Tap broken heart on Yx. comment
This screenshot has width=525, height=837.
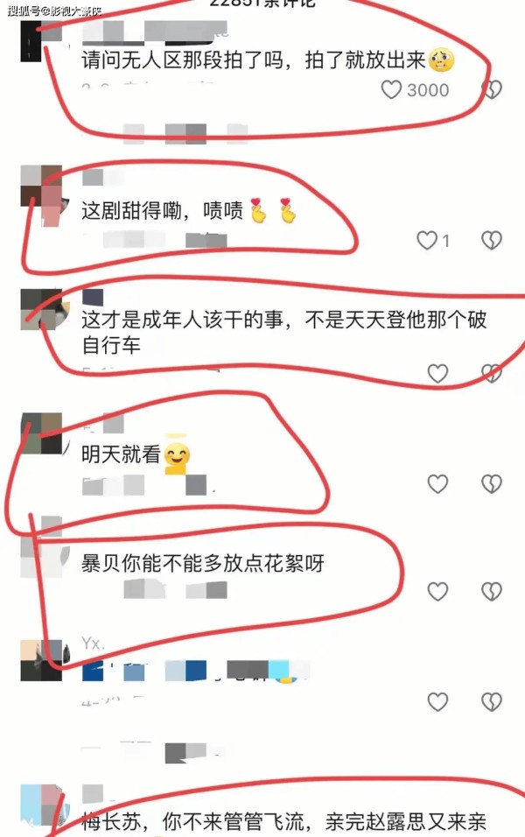[x=492, y=701]
